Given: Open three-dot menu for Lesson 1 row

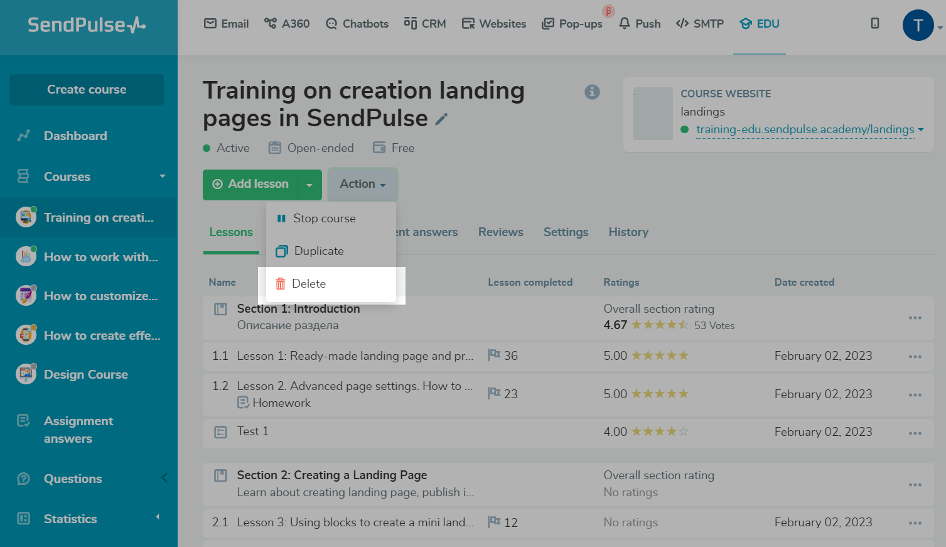Looking at the screenshot, I should point(915,357).
